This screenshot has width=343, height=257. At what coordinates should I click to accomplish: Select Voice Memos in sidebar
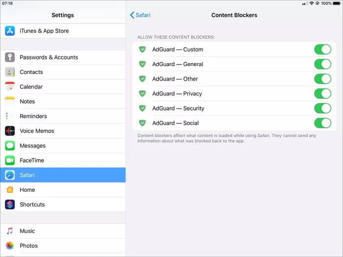click(63, 131)
